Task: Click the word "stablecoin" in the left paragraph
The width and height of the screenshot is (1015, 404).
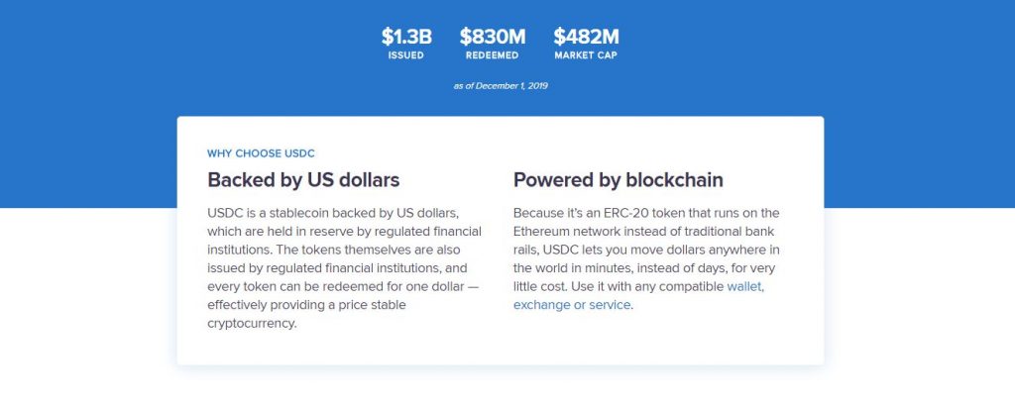Action: pyautogui.click(x=297, y=213)
